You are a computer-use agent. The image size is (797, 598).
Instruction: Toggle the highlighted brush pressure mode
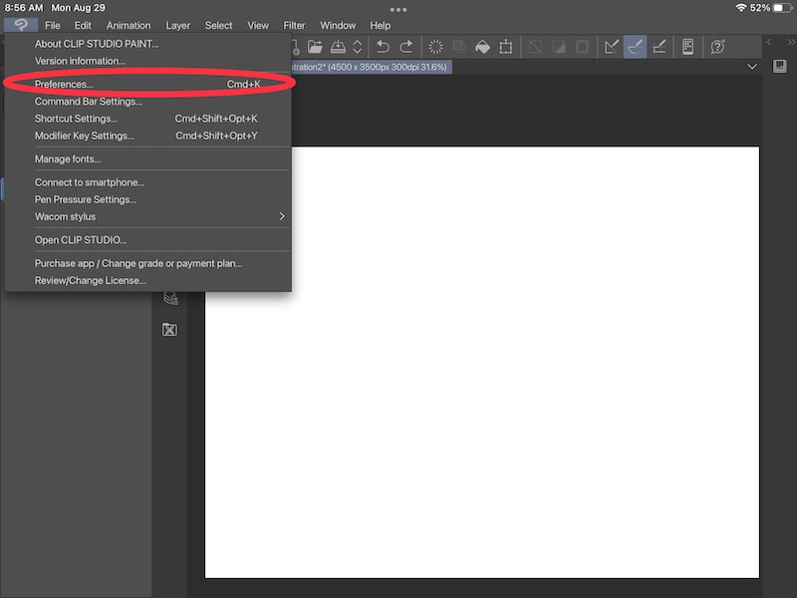click(x=635, y=46)
